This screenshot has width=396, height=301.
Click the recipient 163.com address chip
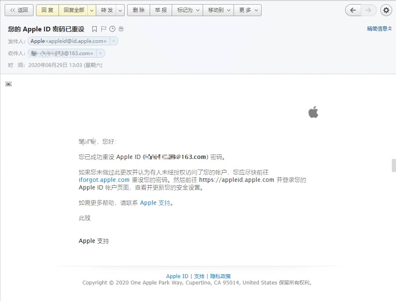pyautogui.click(x=62, y=53)
